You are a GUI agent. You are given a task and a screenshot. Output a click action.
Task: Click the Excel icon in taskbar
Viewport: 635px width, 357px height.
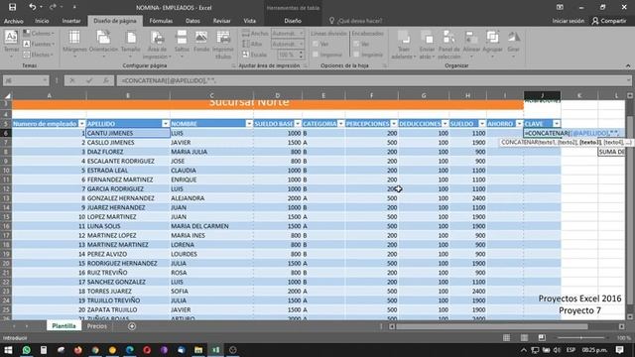pyautogui.click(x=216, y=350)
